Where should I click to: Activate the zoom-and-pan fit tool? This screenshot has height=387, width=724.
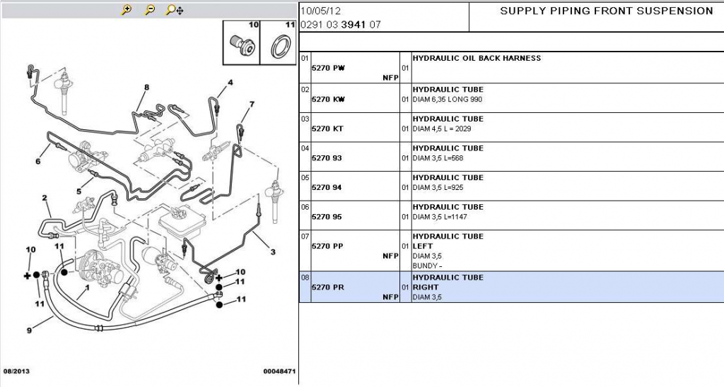[x=175, y=10]
